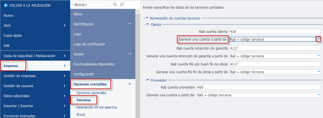The height and width of the screenshot is (118, 323).
Task: Open the cuenta RG fin de obras dropdown
Action: click(319, 72)
